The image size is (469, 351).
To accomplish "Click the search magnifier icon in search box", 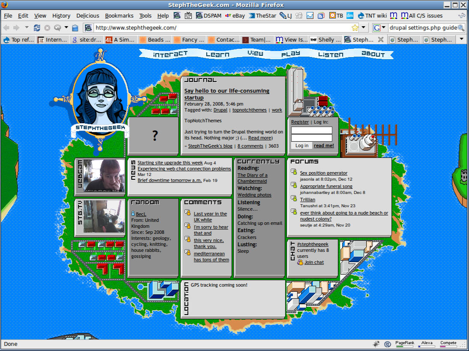I will [x=461, y=28].
